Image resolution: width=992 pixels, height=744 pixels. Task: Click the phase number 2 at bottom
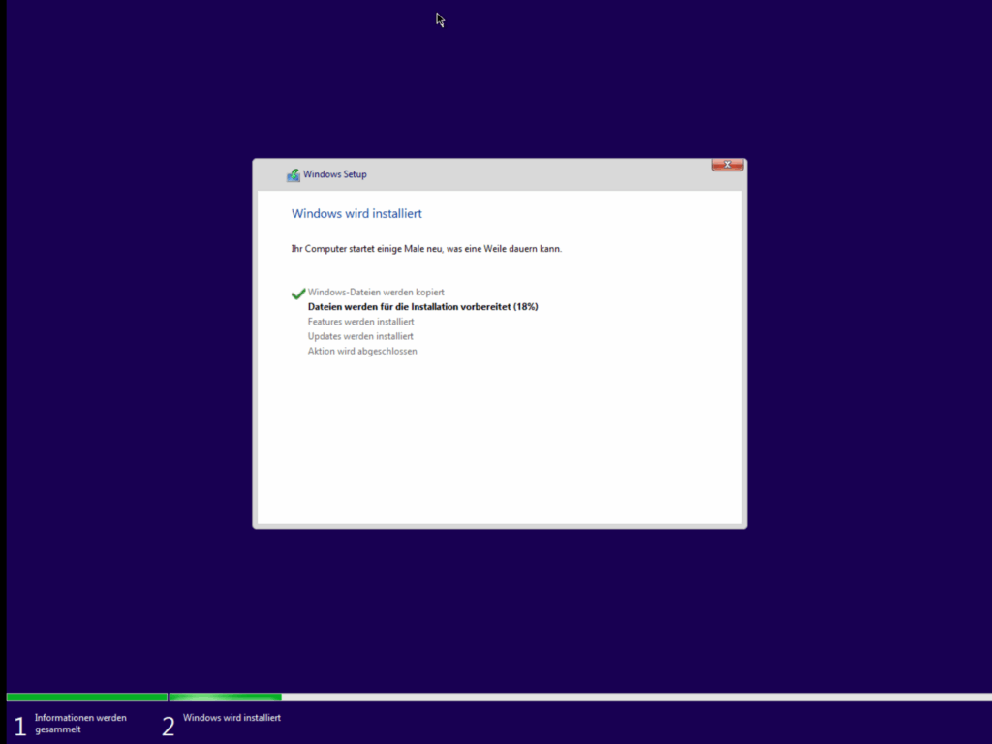coord(169,727)
